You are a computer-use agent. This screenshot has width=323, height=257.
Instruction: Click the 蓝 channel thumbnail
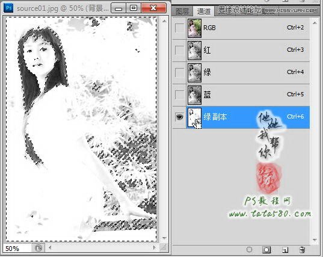pos(194,95)
